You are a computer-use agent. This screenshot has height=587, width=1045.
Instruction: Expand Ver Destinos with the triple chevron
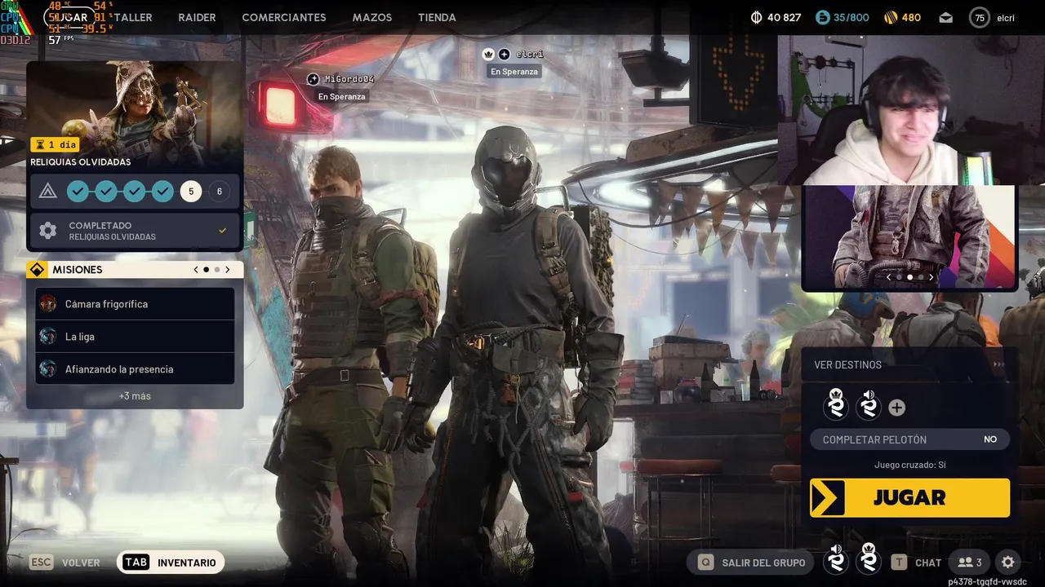(x=998, y=364)
